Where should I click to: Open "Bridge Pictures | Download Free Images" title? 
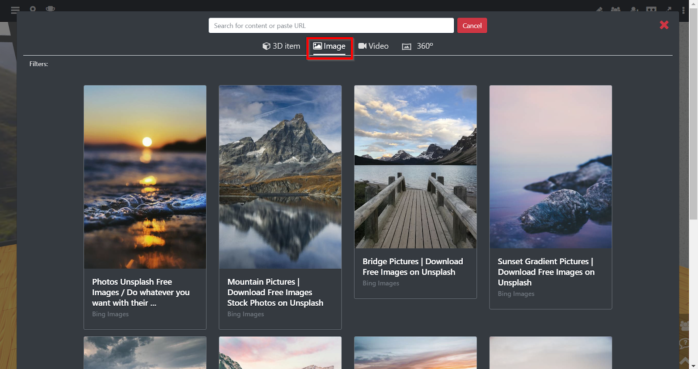(x=413, y=266)
